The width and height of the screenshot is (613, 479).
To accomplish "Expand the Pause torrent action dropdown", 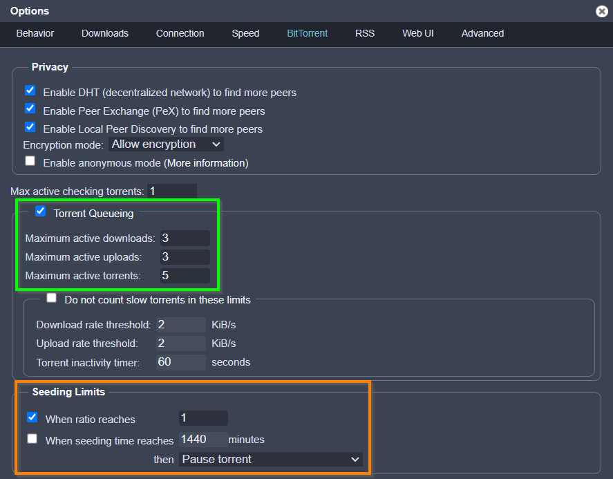I will [270, 460].
